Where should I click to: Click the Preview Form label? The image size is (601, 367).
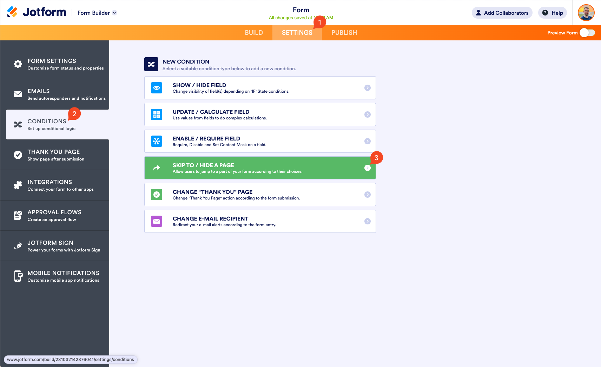(x=562, y=33)
